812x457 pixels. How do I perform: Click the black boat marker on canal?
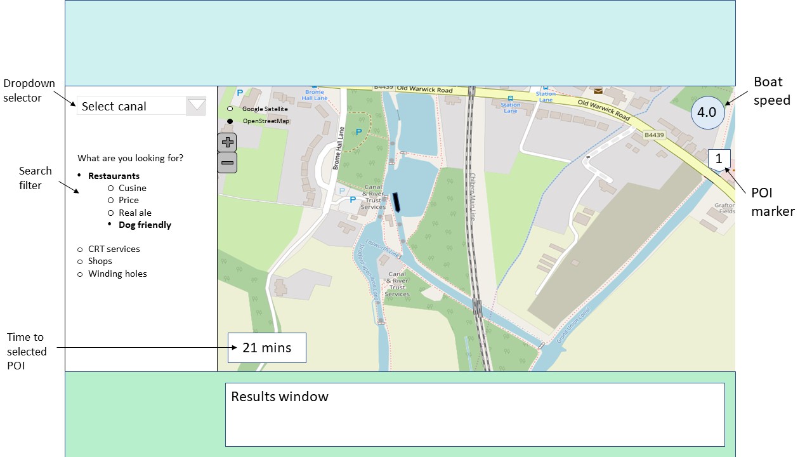click(x=398, y=201)
